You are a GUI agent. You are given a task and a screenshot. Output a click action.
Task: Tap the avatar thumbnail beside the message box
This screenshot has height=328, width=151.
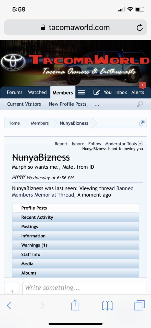point(12,288)
